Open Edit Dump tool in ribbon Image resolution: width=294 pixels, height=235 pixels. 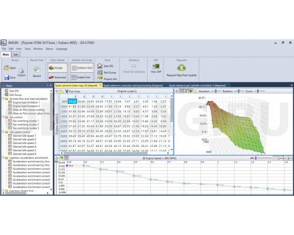107,72
